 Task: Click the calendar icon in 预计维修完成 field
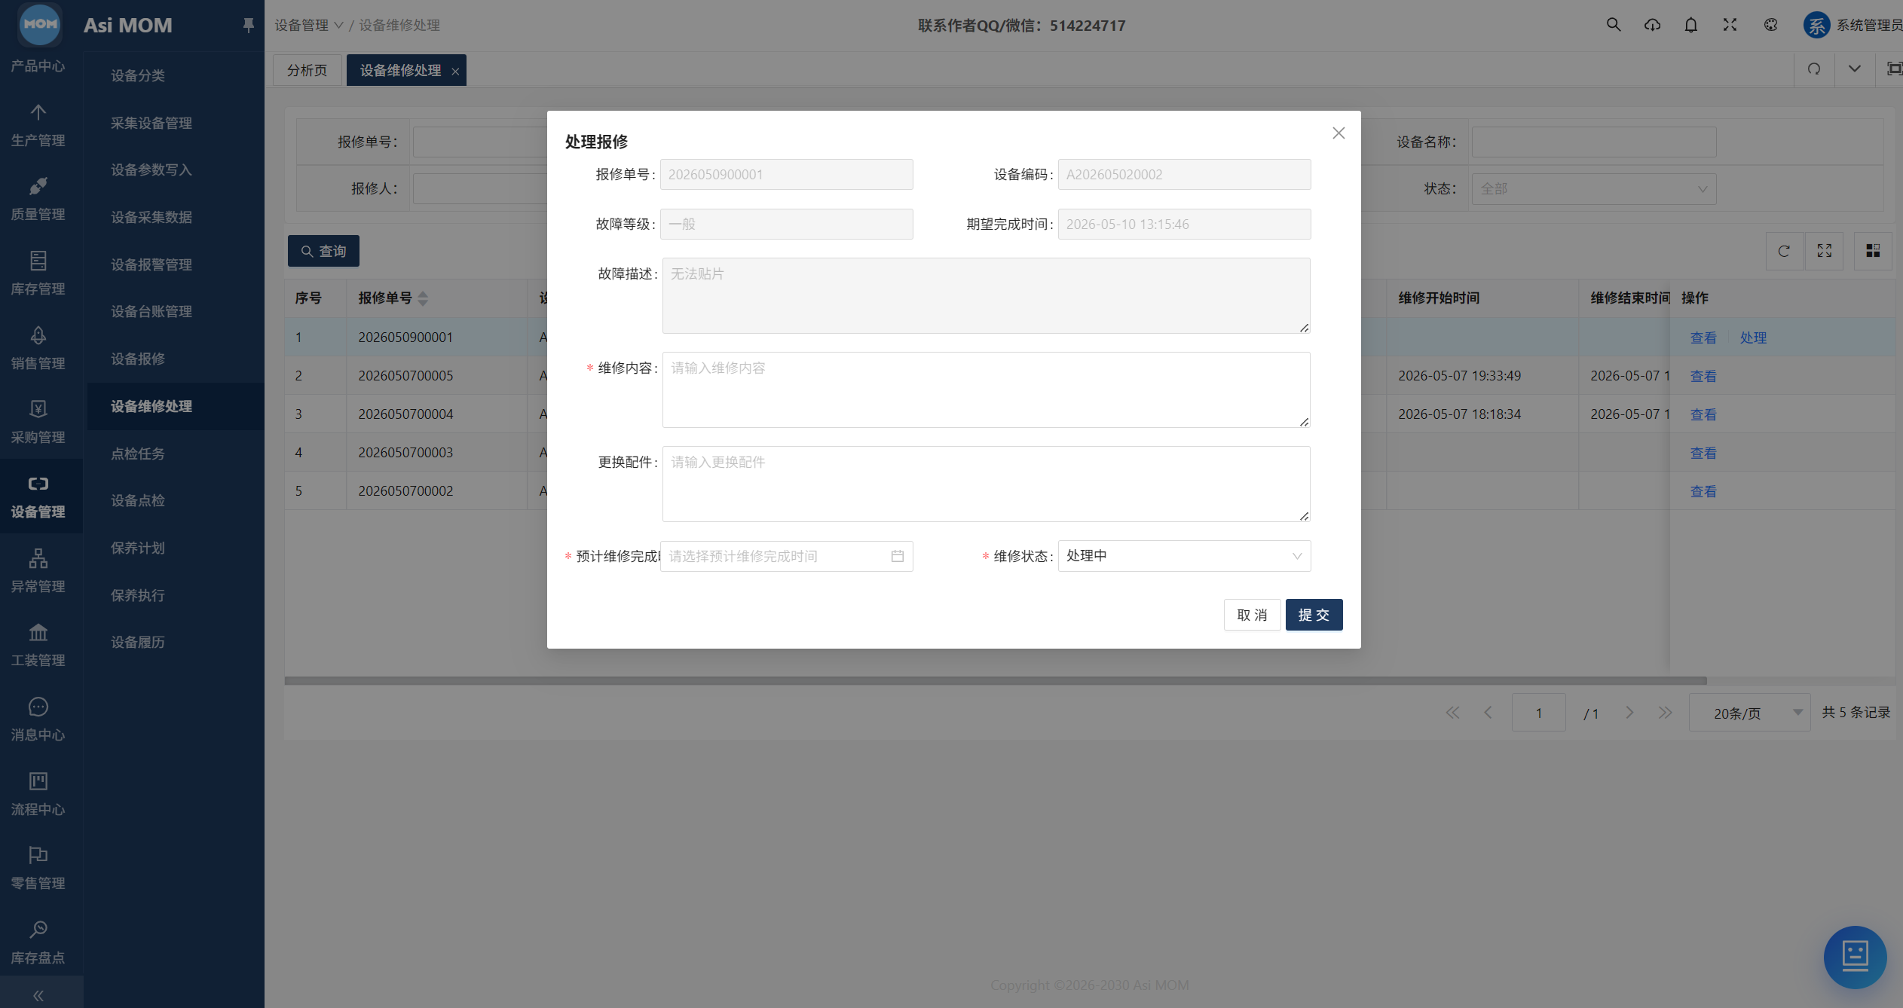(x=897, y=556)
